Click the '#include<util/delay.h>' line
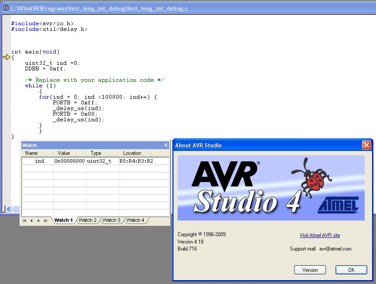 [x=49, y=29]
